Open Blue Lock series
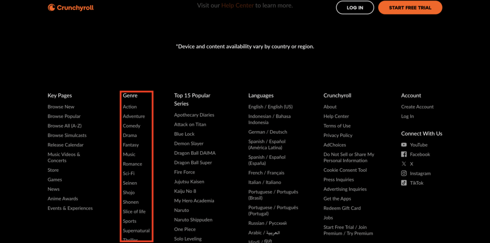Image resolution: width=490 pixels, height=243 pixels. click(184, 134)
